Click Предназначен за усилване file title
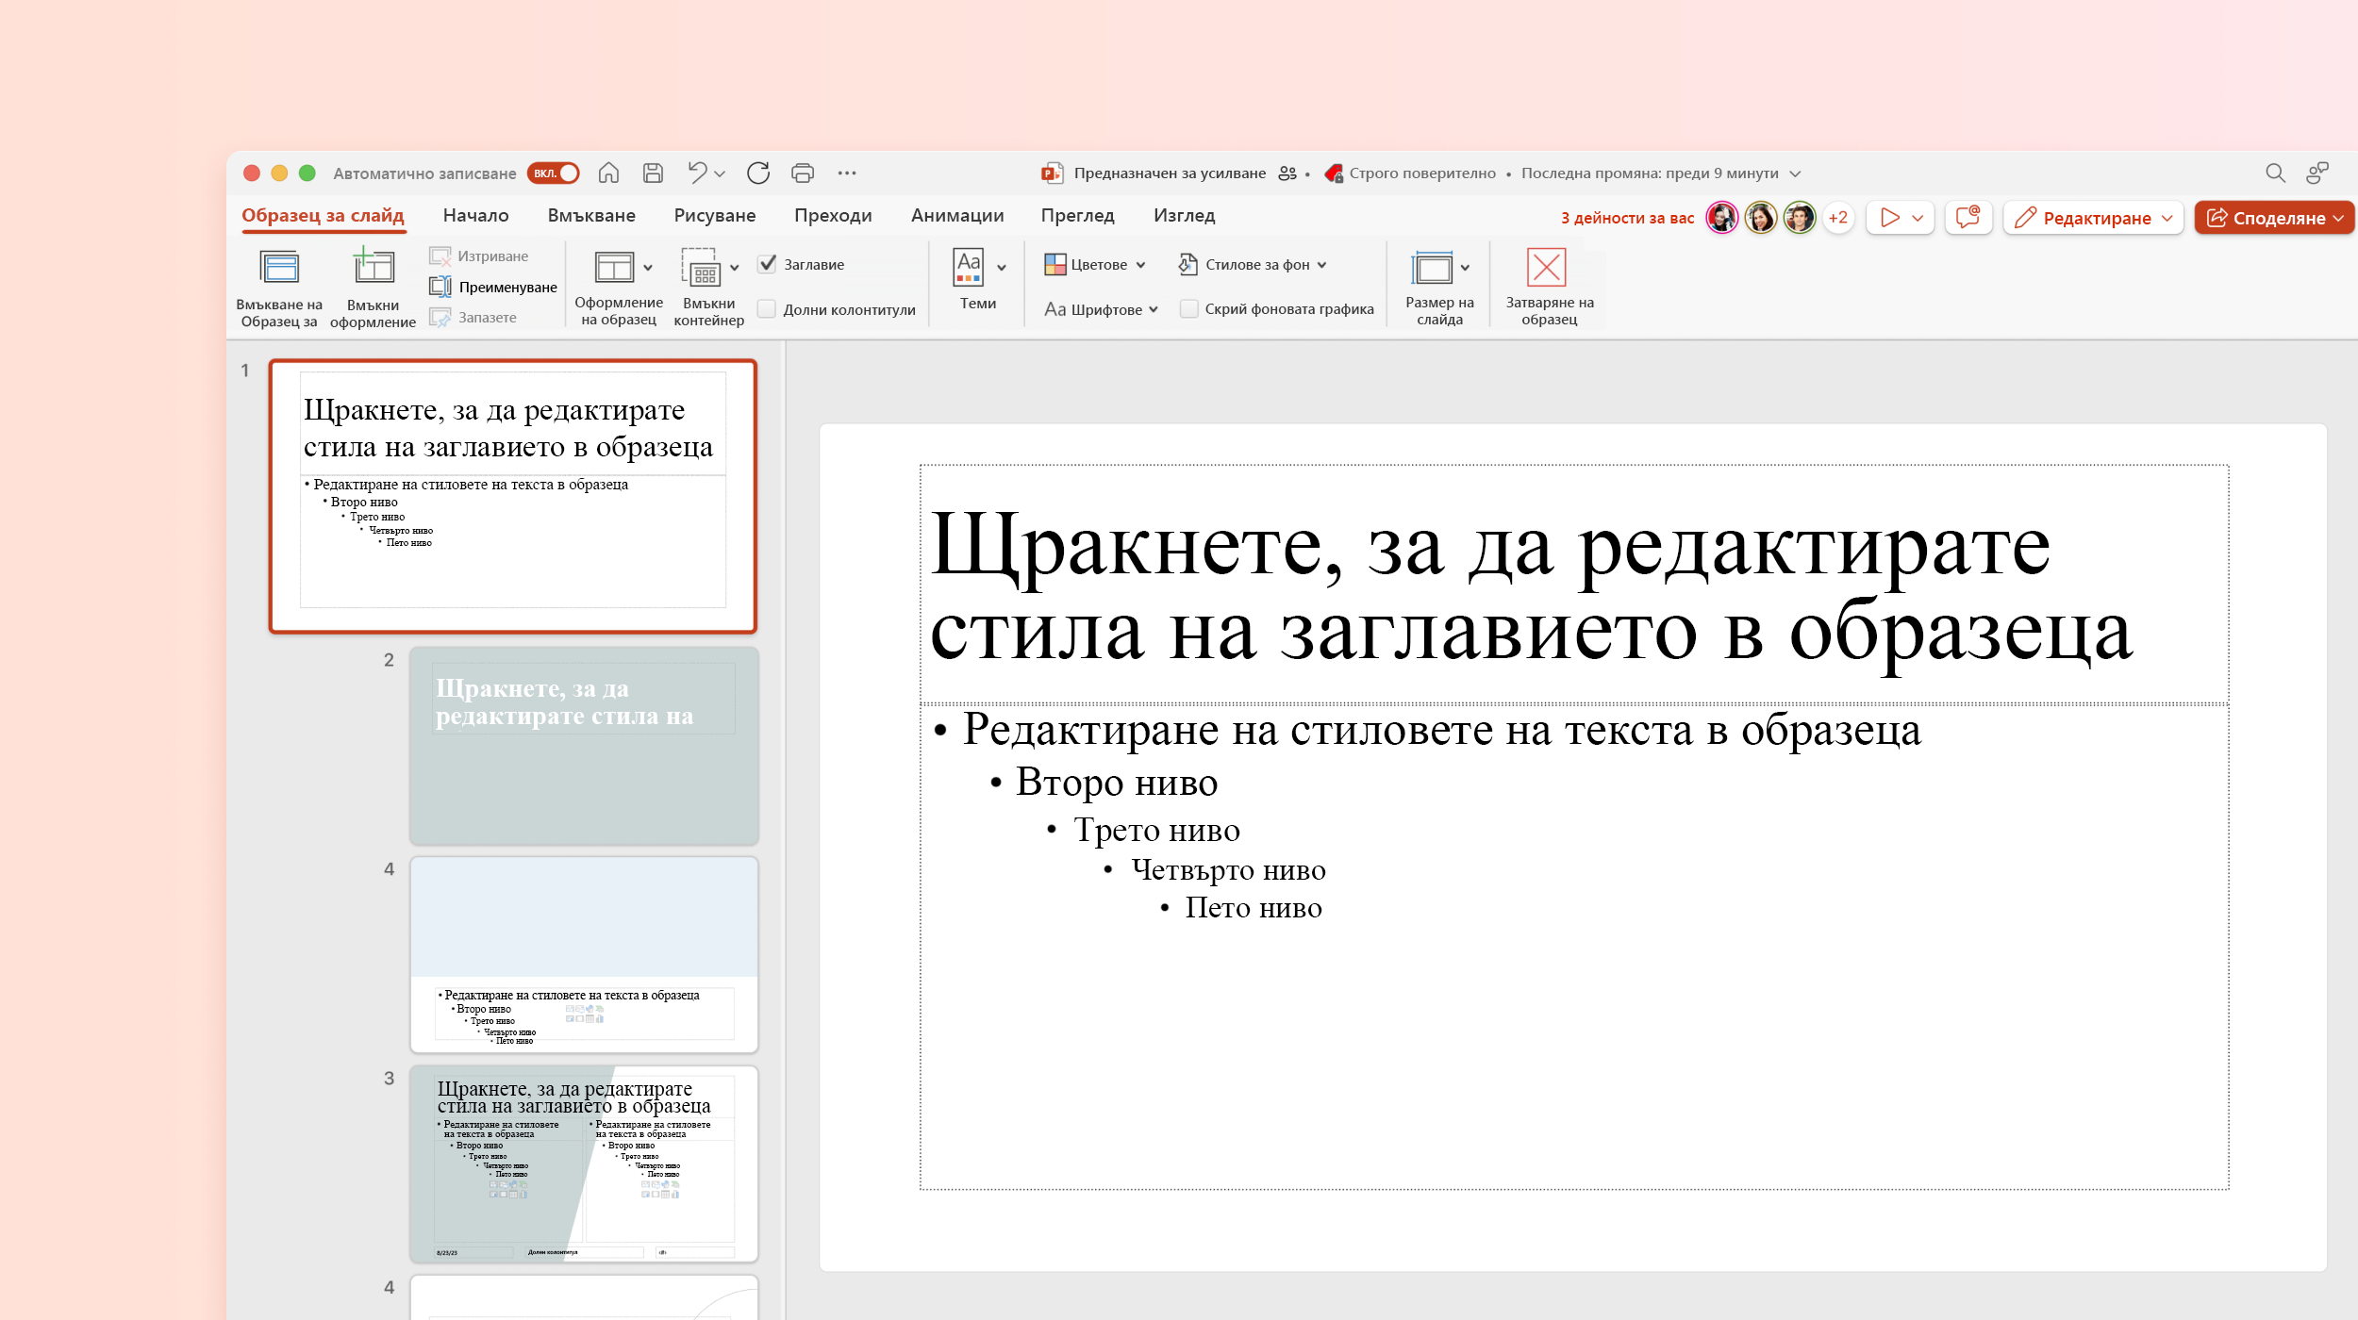The width and height of the screenshot is (2358, 1320). tap(1170, 173)
